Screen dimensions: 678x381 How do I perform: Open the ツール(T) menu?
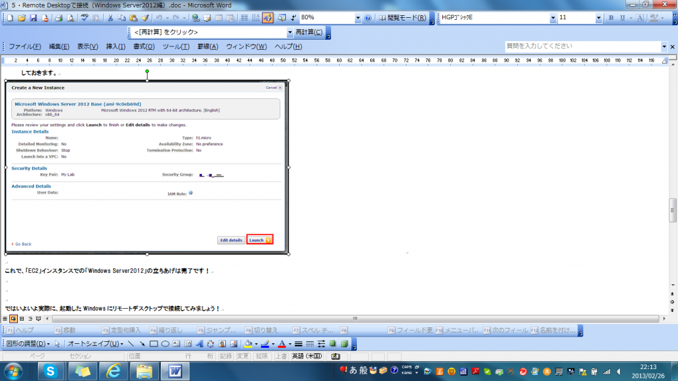coord(175,47)
